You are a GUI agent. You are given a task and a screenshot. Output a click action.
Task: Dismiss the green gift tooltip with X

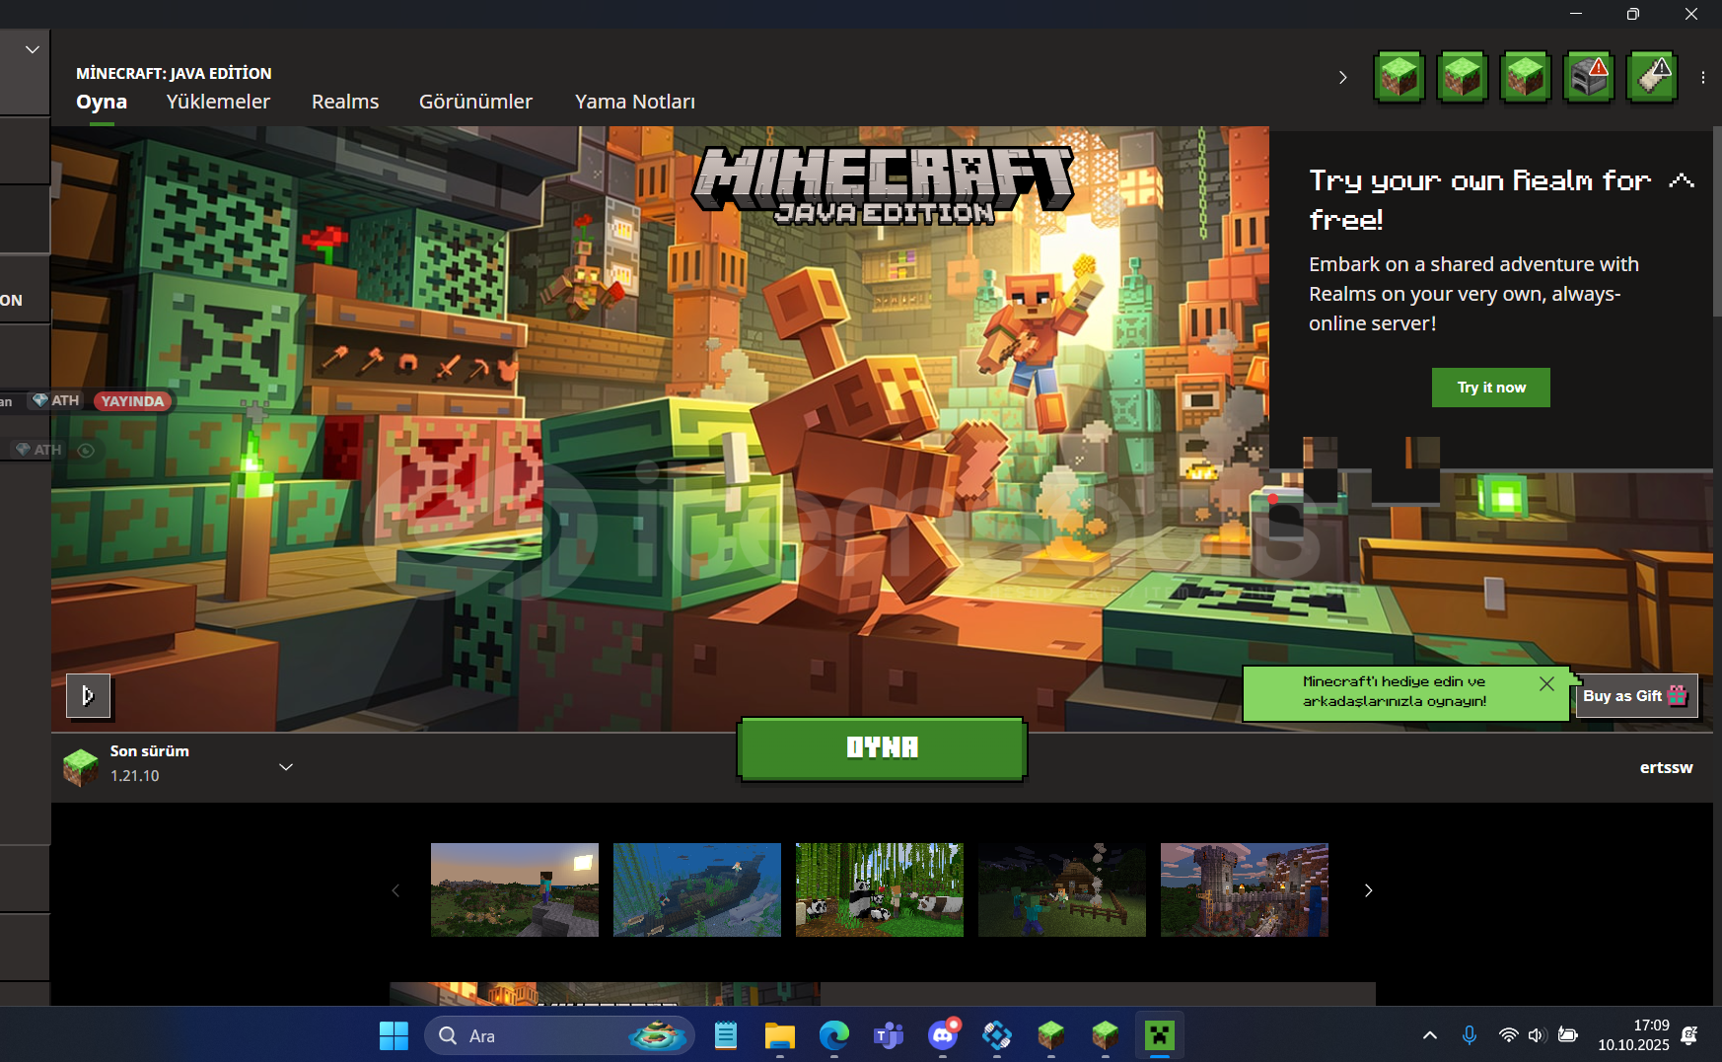tap(1546, 683)
